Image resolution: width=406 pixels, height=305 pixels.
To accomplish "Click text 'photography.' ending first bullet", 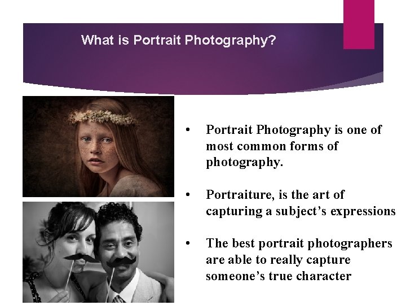I will point(244,163).
